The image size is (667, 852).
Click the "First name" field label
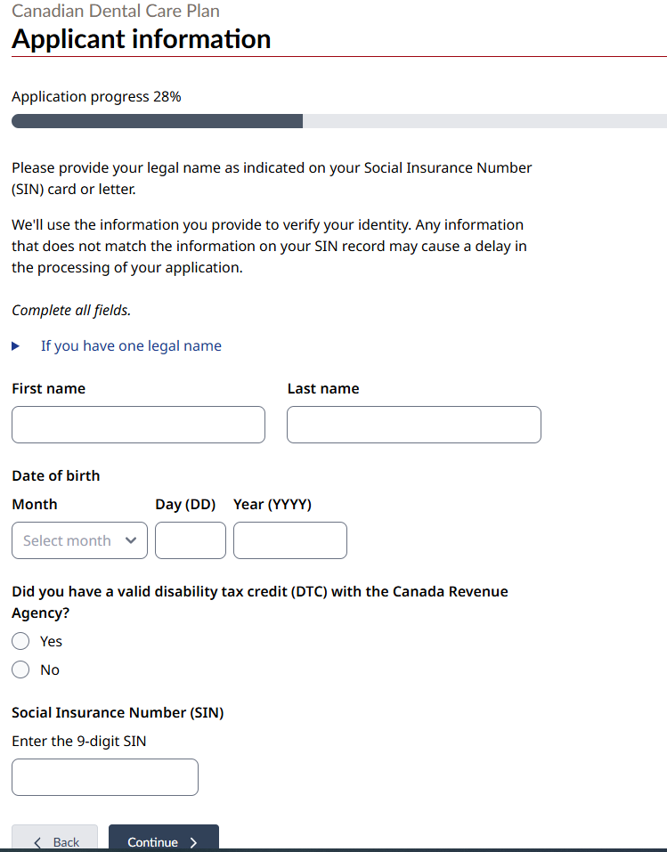click(x=48, y=388)
